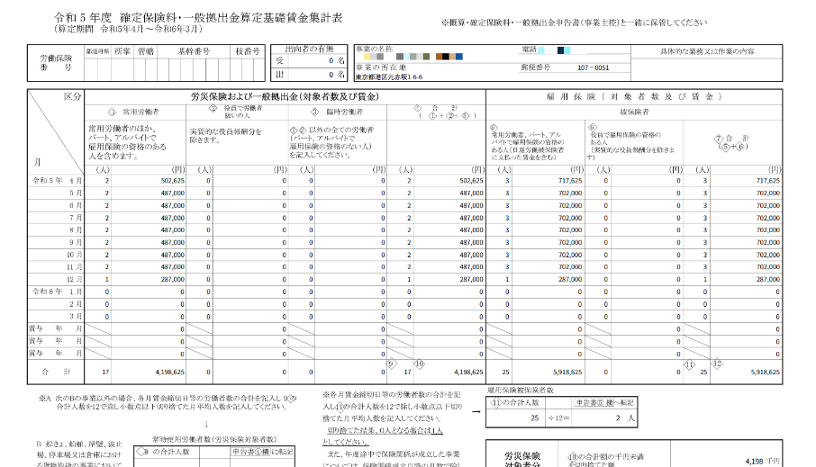Select 4,198,625 total in 常用労働者 column

tap(169, 373)
